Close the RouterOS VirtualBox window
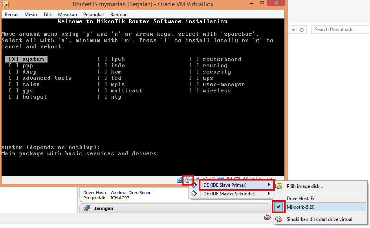 tap(276, 3)
